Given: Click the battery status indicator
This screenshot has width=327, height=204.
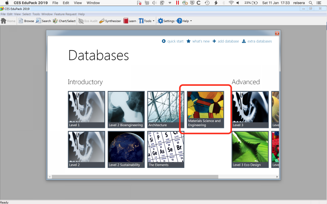Looking at the screenshot, I should pyautogui.click(x=251, y=3).
